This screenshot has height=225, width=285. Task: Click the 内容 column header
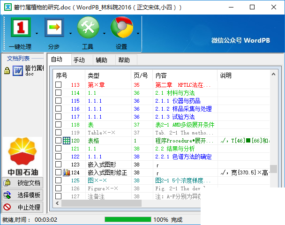coord(185,75)
